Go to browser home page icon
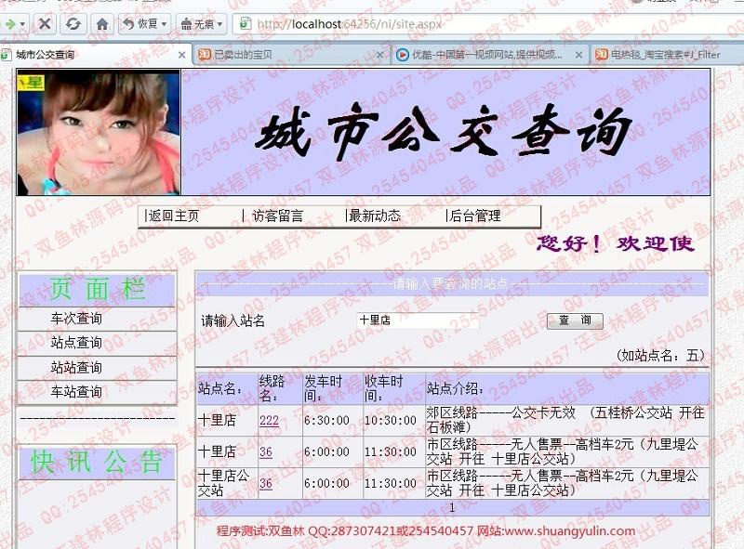The height and width of the screenshot is (549, 744). 102,24
